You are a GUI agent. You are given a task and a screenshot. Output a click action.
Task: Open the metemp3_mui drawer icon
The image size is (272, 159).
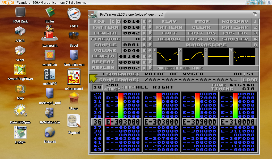tap(50, 94)
